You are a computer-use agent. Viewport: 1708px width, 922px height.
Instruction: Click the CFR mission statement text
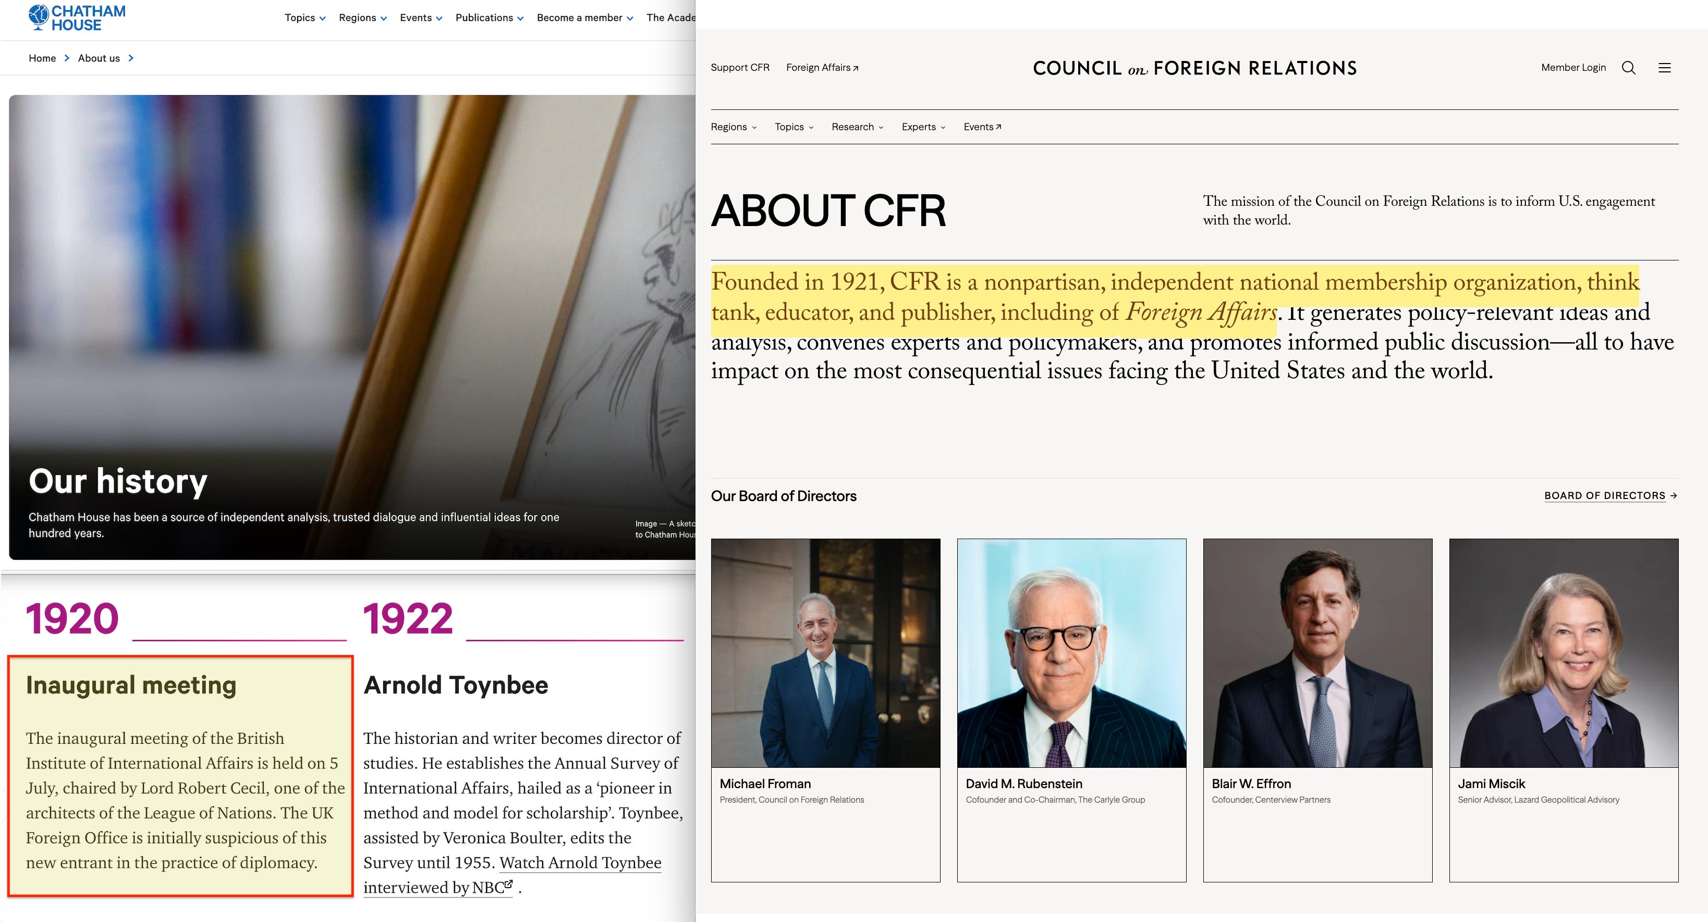coord(1429,210)
